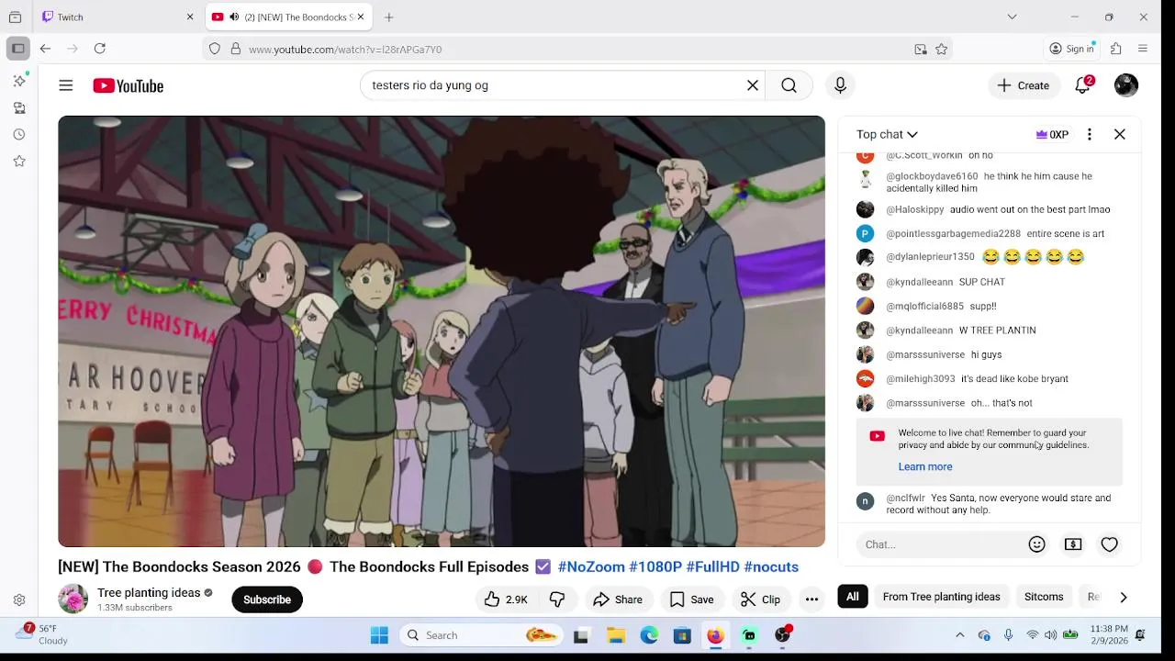The height and width of the screenshot is (661, 1175).
Task: Select From Tree planting ideas chip
Action: 941,597
